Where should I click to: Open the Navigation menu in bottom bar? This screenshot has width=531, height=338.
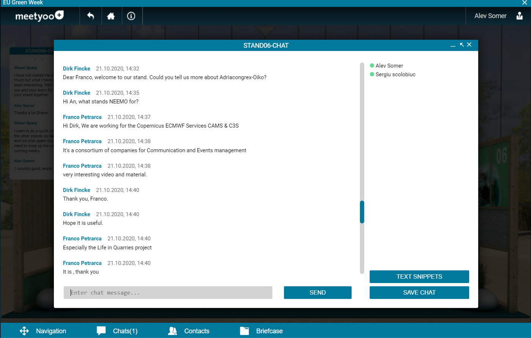(x=51, y=331)
